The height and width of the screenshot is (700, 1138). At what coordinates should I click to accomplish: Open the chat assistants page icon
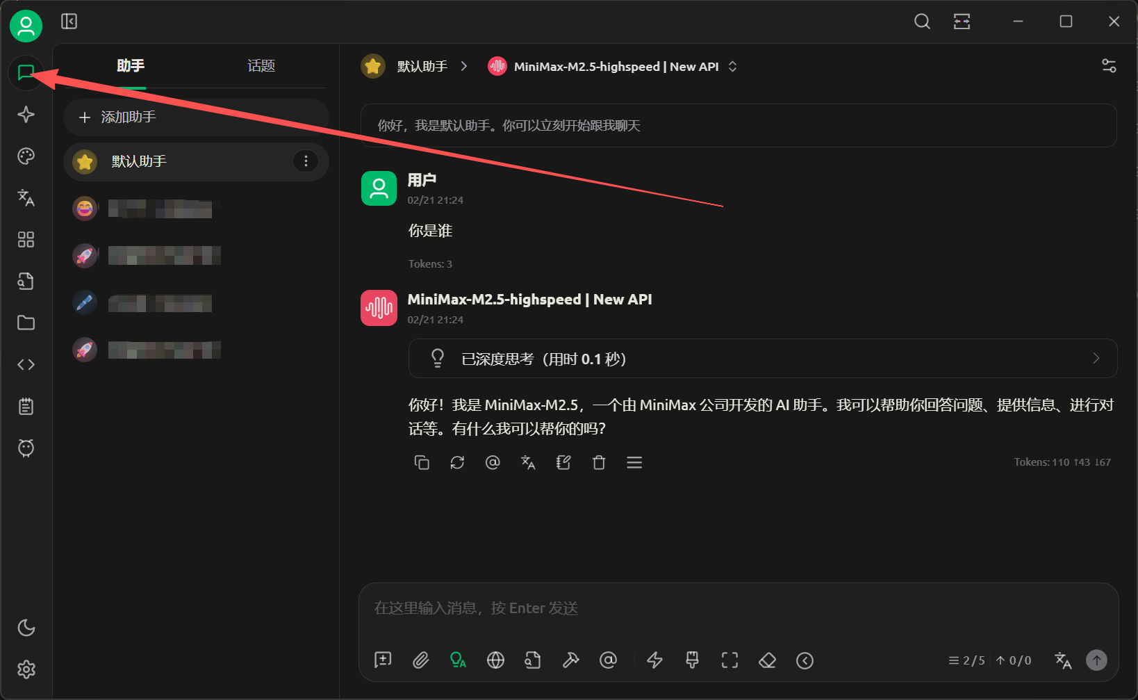[26, 72]
